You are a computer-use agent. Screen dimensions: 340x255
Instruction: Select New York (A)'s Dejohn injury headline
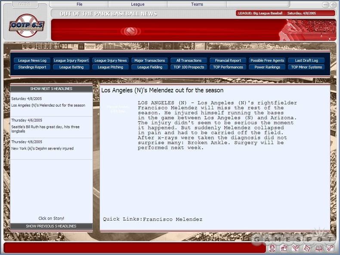point(42,148)
